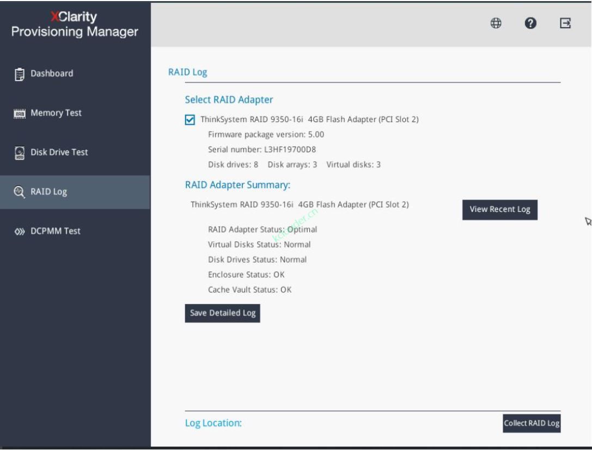592x450 pixels.
Task: Click the Disk arrays: 3 value
Action: tap(292, 165)
